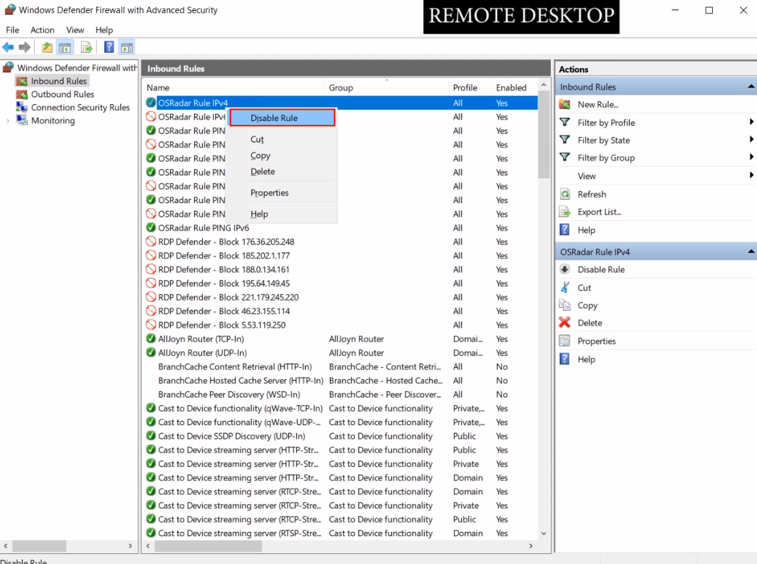757x564 pixels.
Task: Click the rules list vertical scrollbar thumb
Action: (x=544, y=136)
